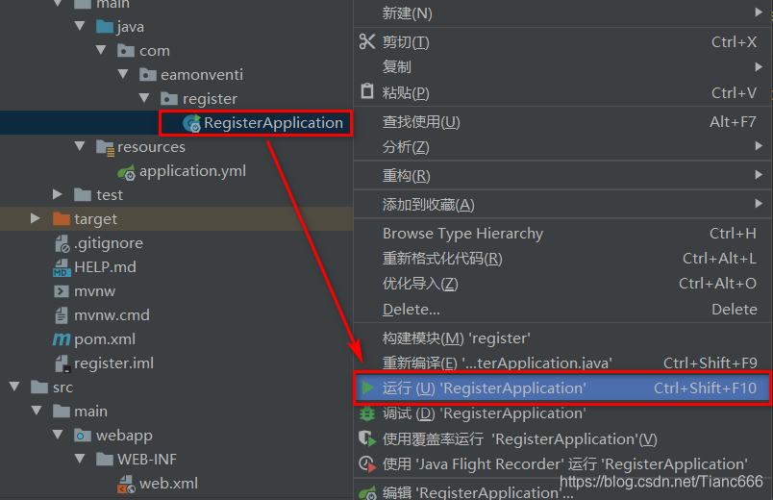This screenshot has width=773, height=500.
Task: Select 使用覆盖率运行 'RegisterApplication' entry
Action: click(x=562, y=438)
